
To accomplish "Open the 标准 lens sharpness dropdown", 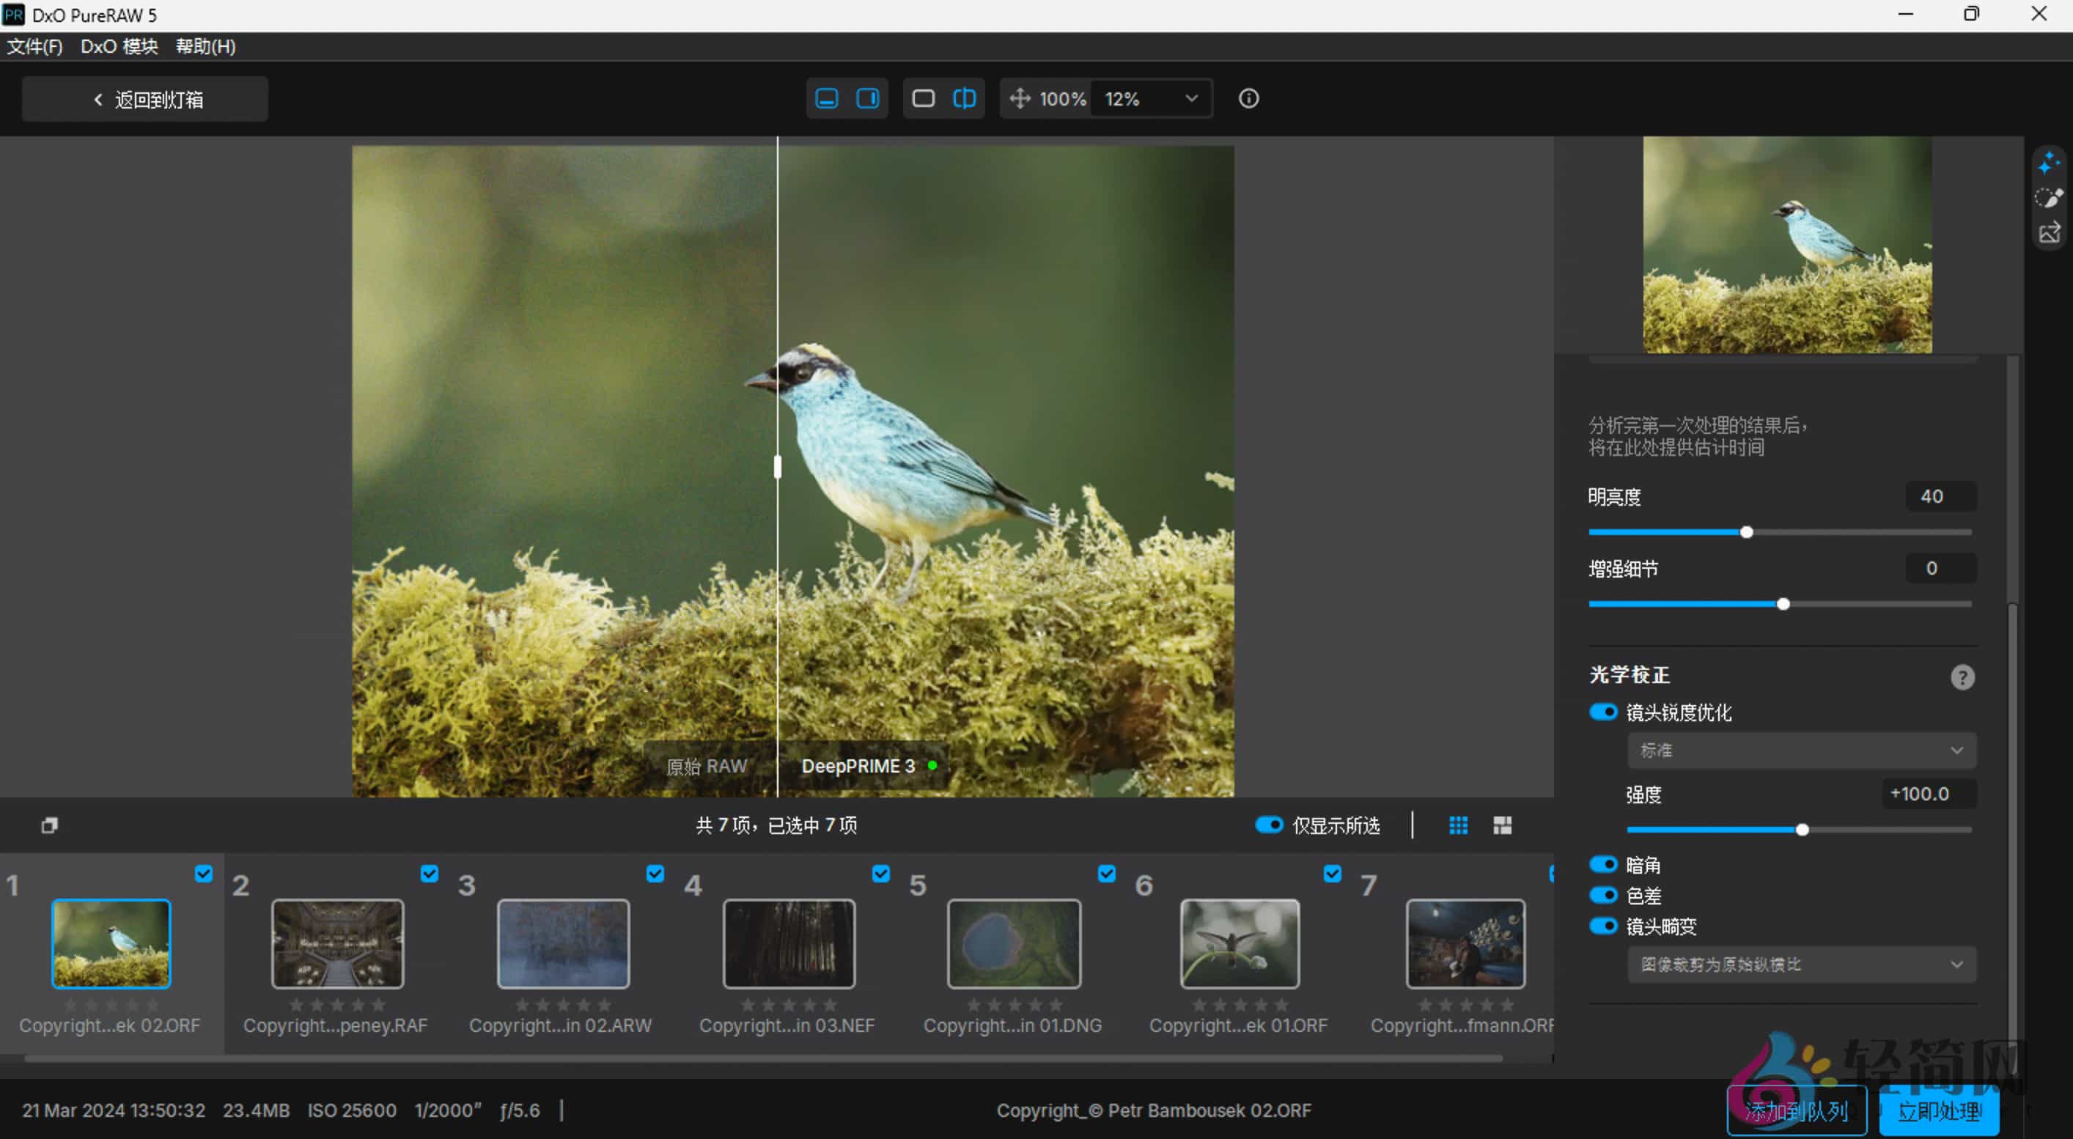I will click(x=1800, y=750).
